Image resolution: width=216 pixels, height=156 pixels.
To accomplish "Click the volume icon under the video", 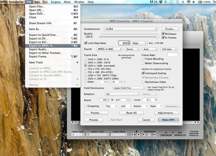I will [x=73, y=122].
